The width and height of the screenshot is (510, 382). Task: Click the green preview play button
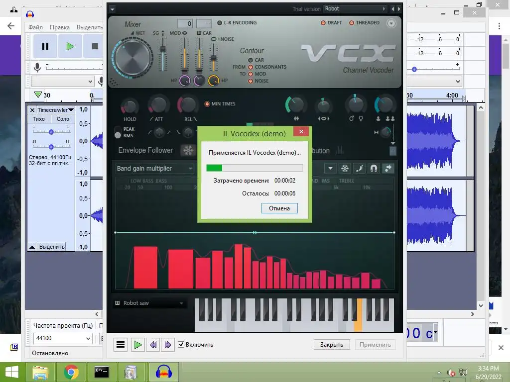point(137,344)
